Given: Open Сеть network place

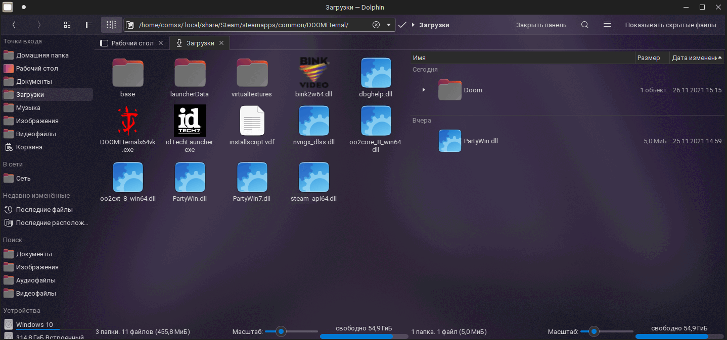Looking at the screenshot, I should click(47, 179).
